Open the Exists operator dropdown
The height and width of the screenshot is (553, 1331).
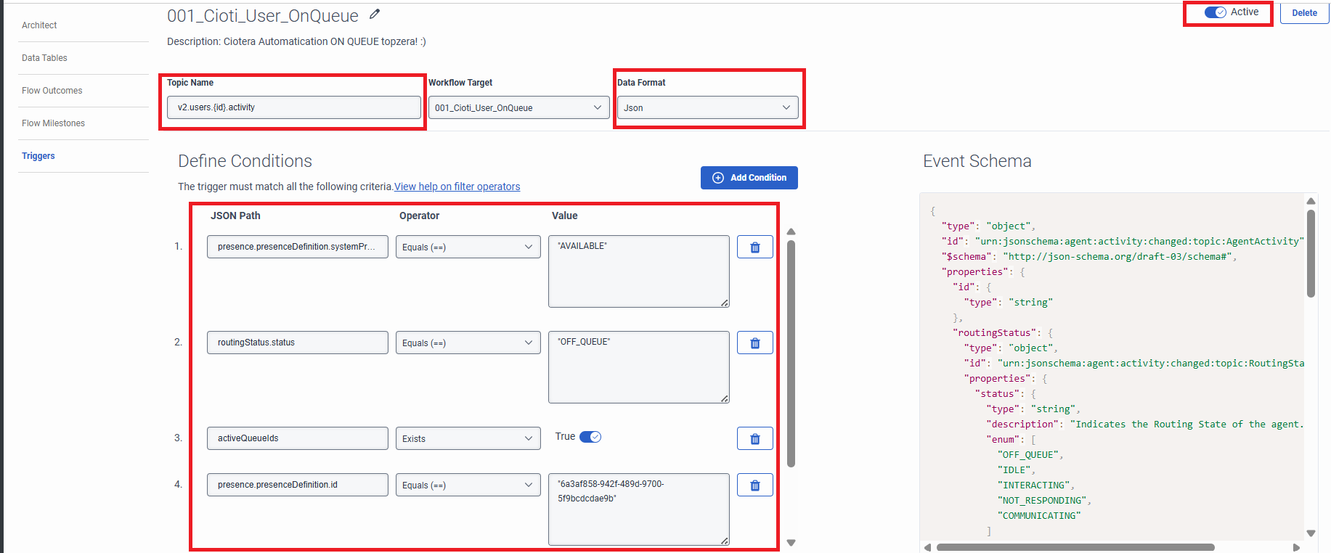468,439
